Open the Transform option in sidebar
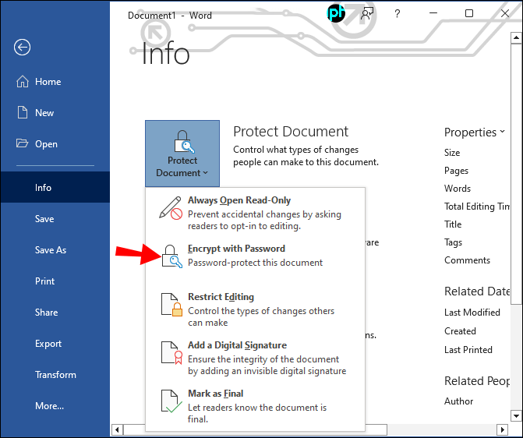Screen dimensions: 523x438 coord(55,375)
